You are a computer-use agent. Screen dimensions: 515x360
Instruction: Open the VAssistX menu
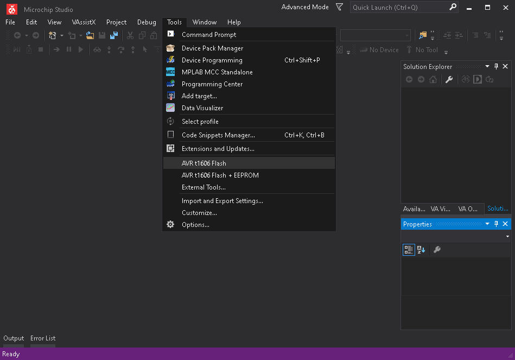pos(84,22)
